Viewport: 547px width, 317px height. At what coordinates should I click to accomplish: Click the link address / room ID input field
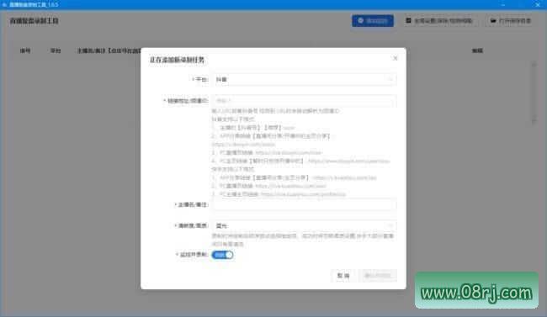tap(304, 101)
